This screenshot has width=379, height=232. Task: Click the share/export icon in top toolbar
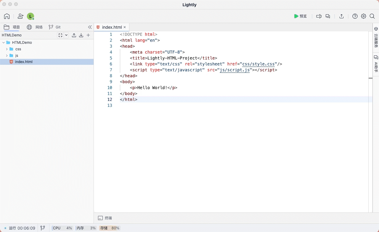[341, 16]
